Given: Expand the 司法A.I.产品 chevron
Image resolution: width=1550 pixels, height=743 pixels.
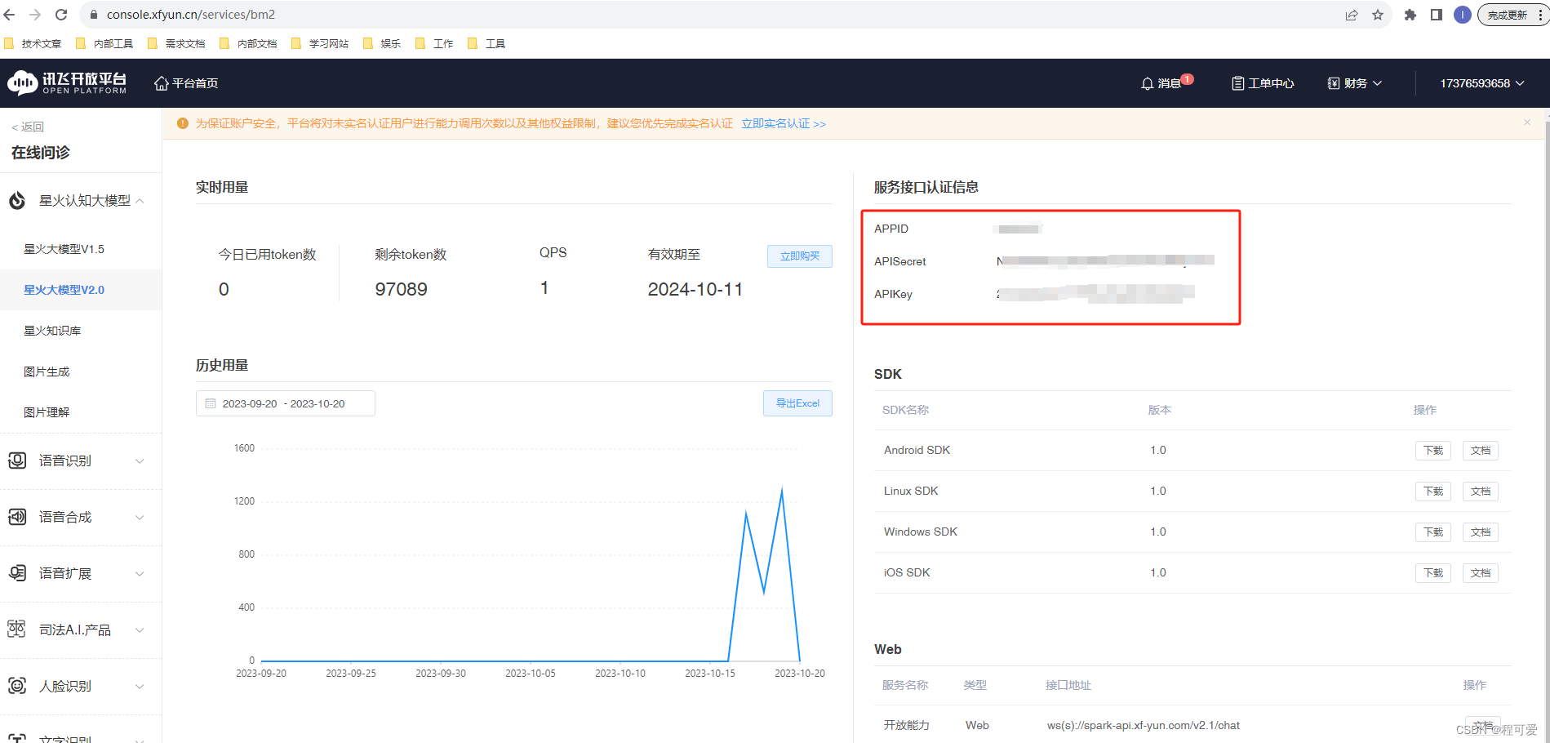Looking at the screenshot, I should pyautogui.click(x=140, y=630).
